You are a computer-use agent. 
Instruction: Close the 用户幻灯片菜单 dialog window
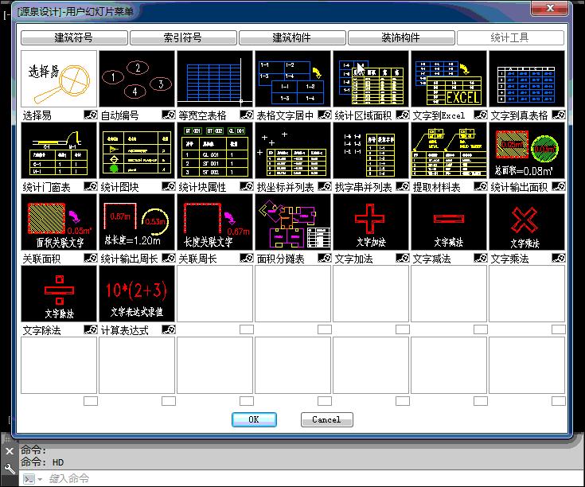point(549,8)
